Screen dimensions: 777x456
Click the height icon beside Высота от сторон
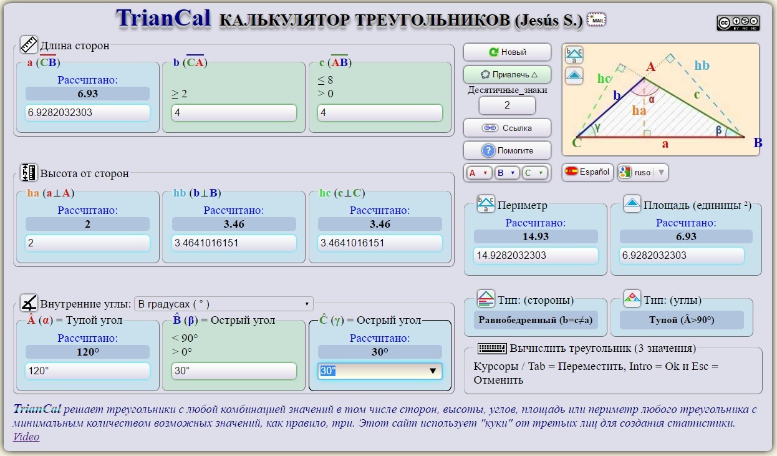point(29,173)
